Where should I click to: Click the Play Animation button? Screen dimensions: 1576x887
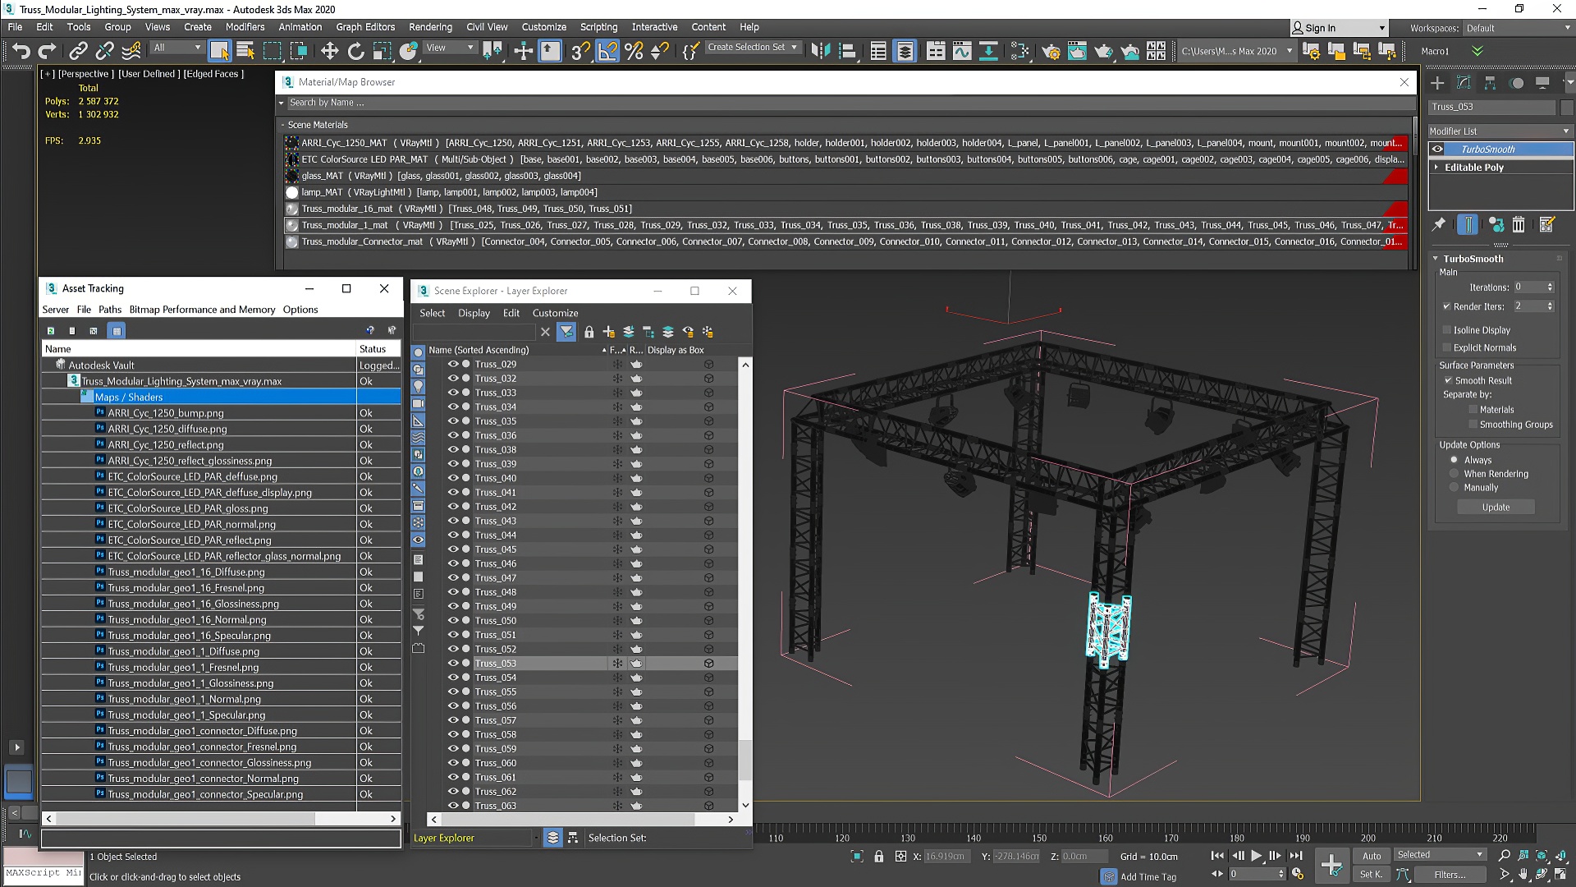[1256, 856]
